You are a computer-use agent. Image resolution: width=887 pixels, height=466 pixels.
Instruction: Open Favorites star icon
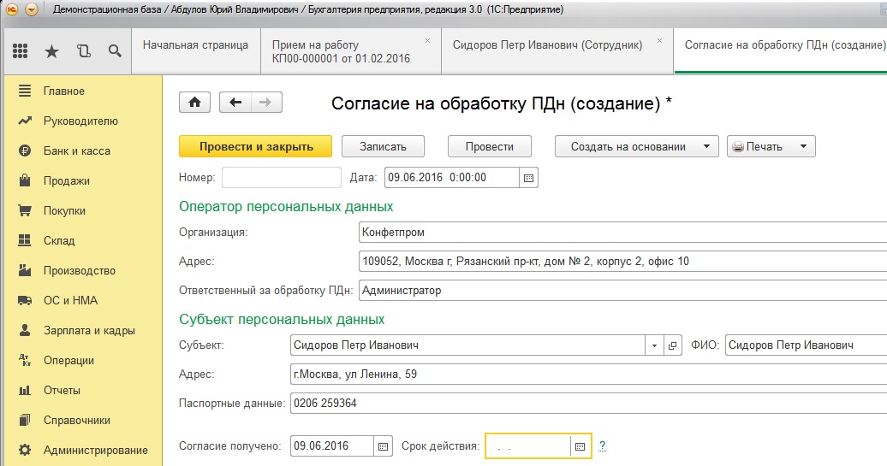[51, 52]
